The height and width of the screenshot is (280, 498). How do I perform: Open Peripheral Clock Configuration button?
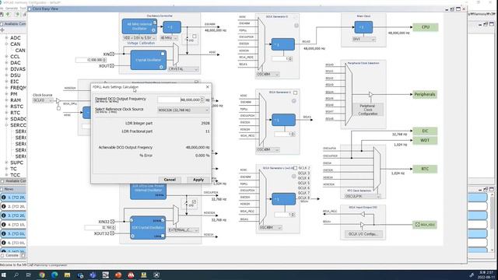pyautogui.click(x=367, y=110)
